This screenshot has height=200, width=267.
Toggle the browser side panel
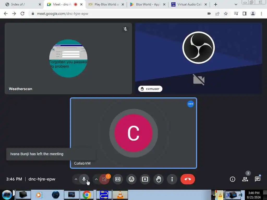(x=245, y=14)
